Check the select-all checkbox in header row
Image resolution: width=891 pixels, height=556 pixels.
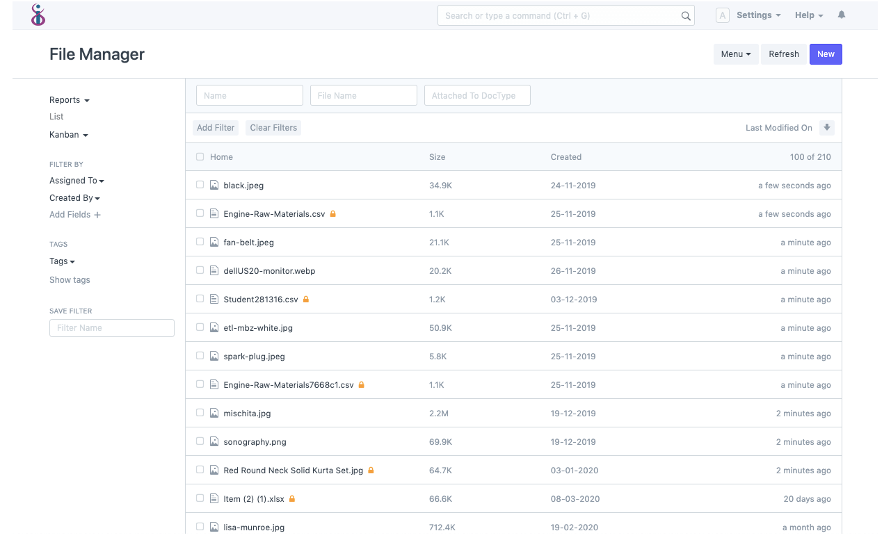[x=200, y=156]
